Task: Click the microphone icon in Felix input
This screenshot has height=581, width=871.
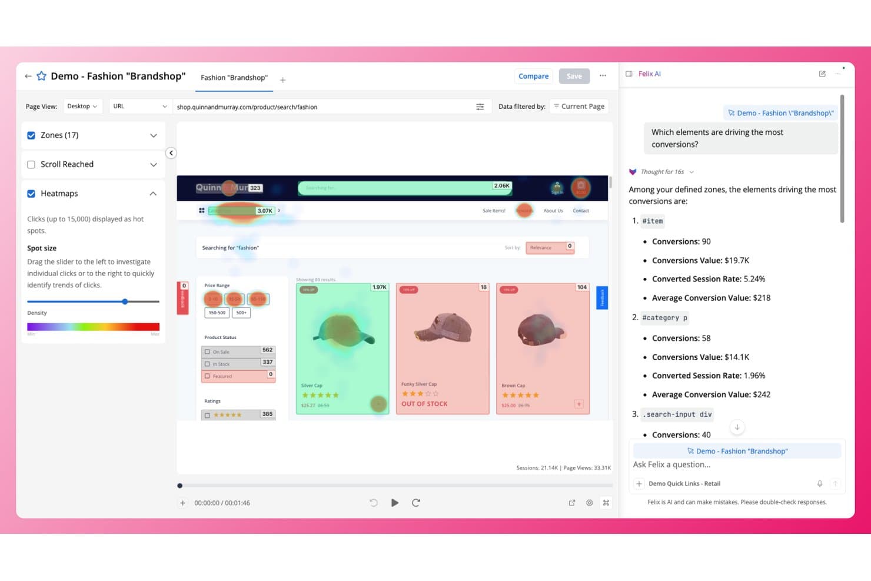Action: pos(819,483)
